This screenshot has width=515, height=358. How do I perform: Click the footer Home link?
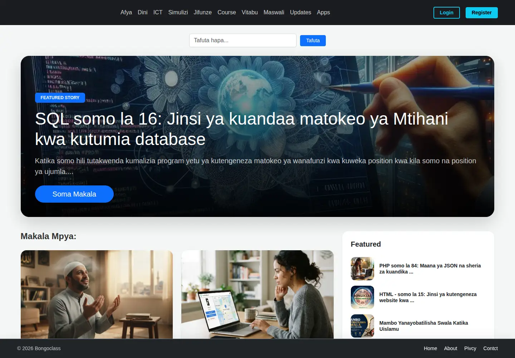click(430, 348)
